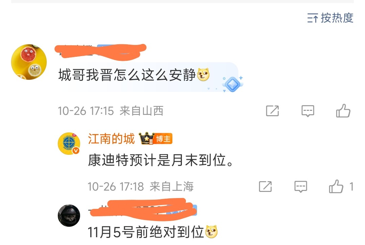
Task: Like the 城哥我晋怎么这么安静 comment
Action: [x=343, y=111]
